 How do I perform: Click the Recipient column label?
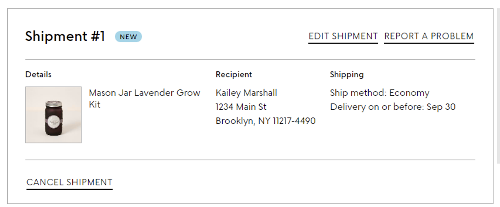click(234, 75)
